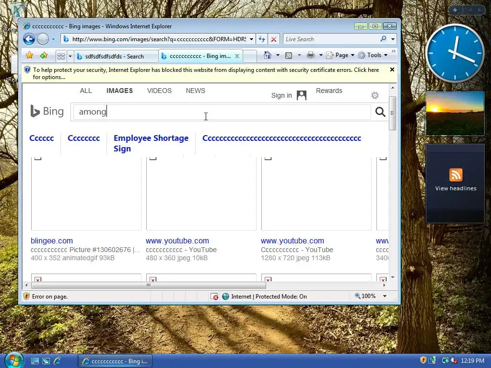This screenshot has width=491, height=368.
Task: Open the www.youtube.com result with 480 x 360 size
Action: 177,241
